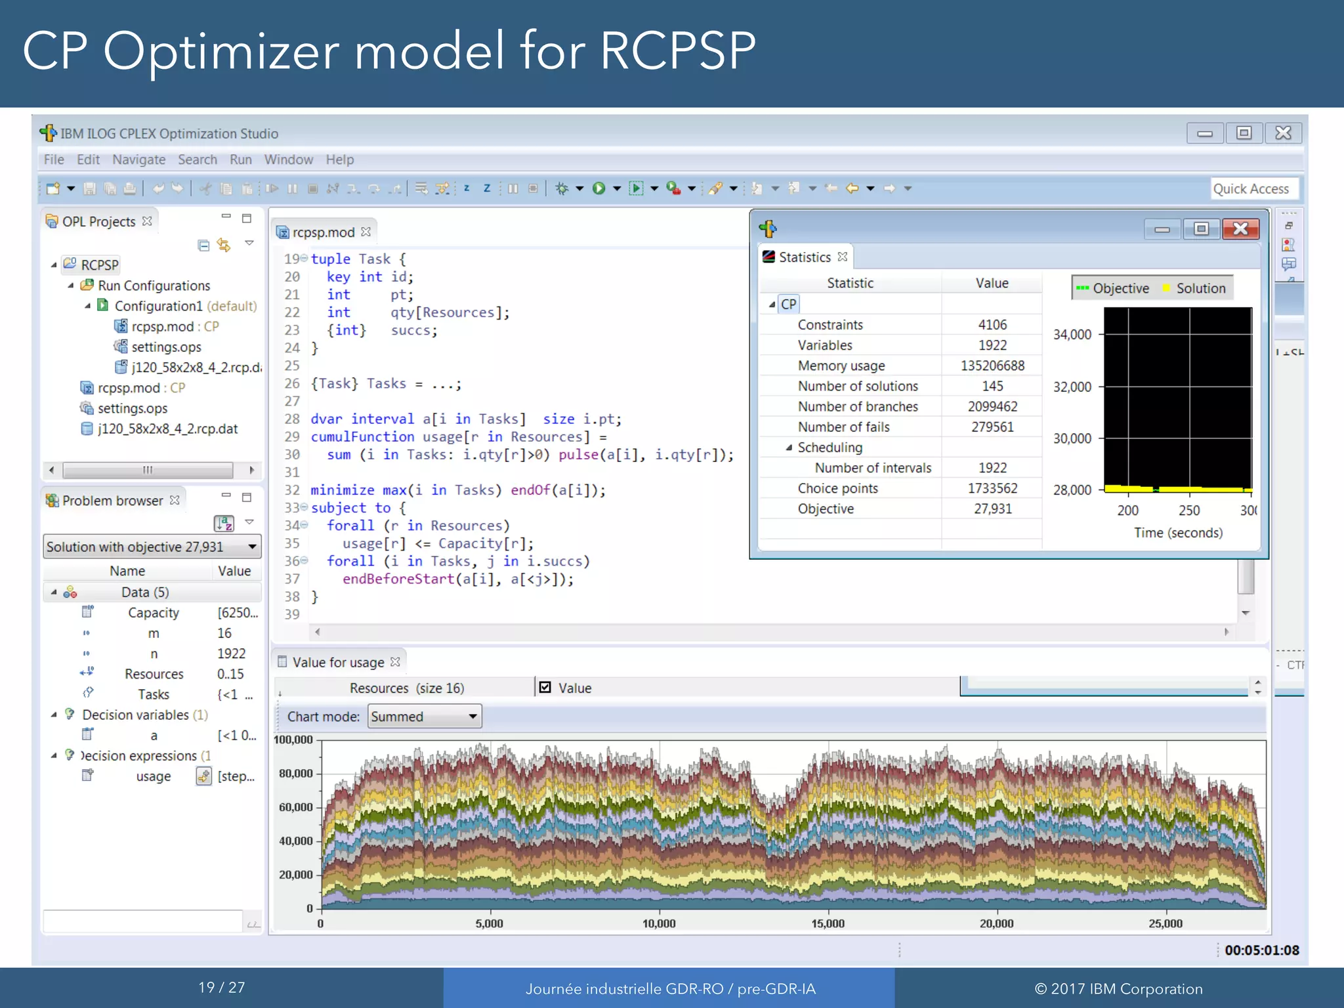The image size is (1344, 1008).
Task: Minimize the OPL Projects panel
Action: pyautogui.click(x=226, y=217)
